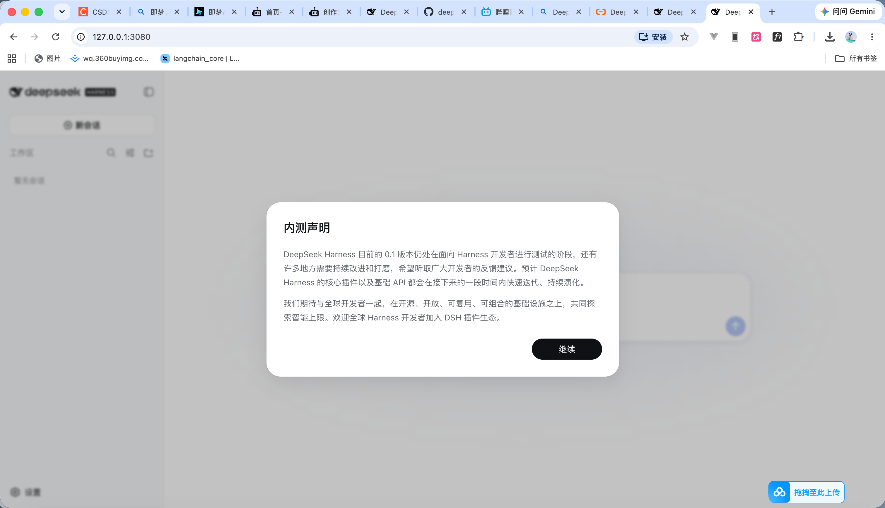The width and height of the screenshot is (885, 508).
Task: Close the 即梦 search tab
Action: pyautogui.click(x=177, y=12)
